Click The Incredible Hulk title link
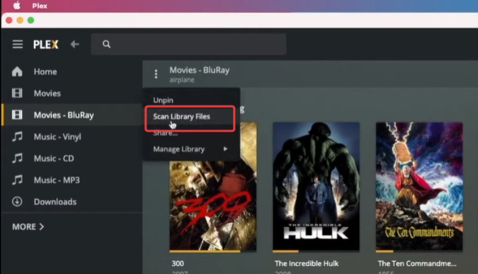 [x=307, y=263]
